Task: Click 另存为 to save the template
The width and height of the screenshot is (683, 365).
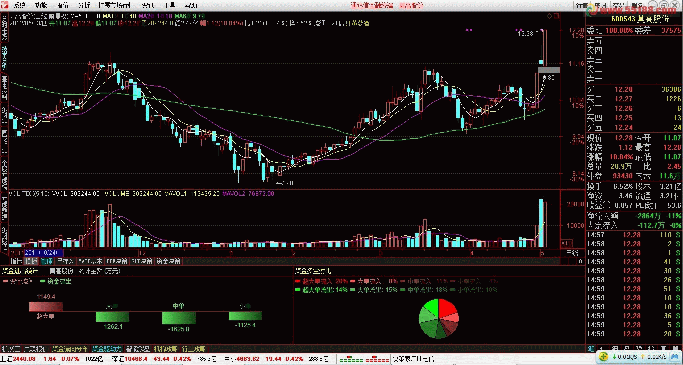Action: pyautogui.click(x=65, y=261)
